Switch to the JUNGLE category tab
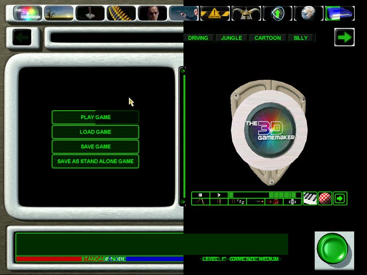 pos(232,38)
